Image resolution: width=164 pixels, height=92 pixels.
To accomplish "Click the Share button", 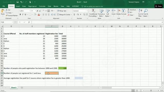I will click(x=159, y=6).
